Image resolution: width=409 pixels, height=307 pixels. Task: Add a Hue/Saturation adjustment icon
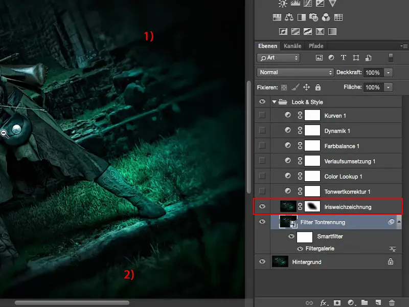click(277, 17)
